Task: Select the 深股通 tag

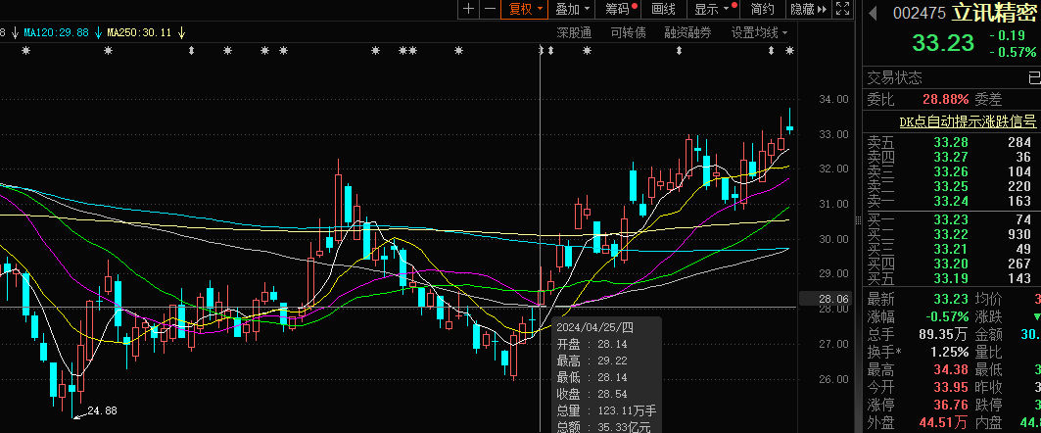Action: click(x=574, y=32)
